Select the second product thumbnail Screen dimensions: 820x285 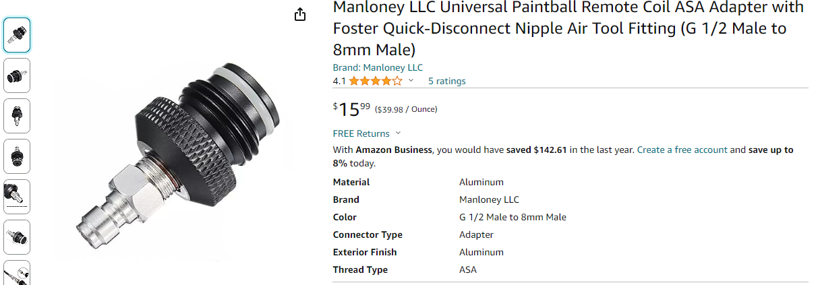[x=17, y=75]
